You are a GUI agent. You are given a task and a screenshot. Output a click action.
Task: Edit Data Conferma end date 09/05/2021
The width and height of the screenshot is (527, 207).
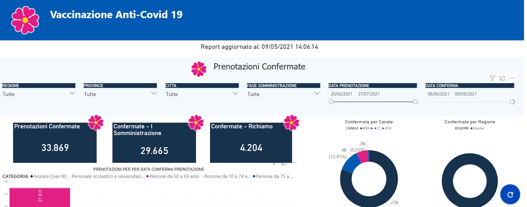click(466, 94)
